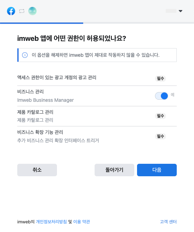Click the sync arrows icon beside Facebook logo
Image resolution: width=194 pixels, height=232 pixels.
click(22, 11)
